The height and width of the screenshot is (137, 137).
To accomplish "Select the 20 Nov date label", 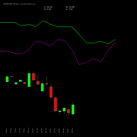I will coord(28,130).
